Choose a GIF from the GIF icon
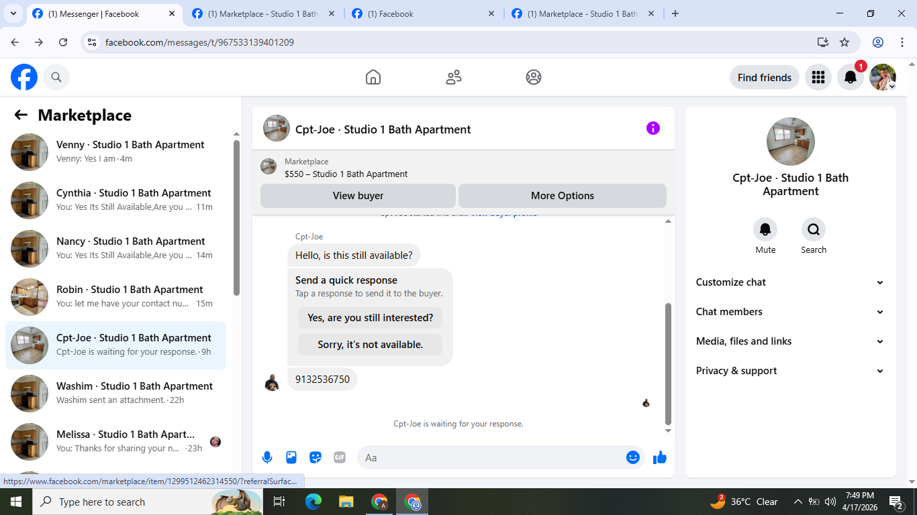The width and height of the screenshot is (917, 515). 340,457
